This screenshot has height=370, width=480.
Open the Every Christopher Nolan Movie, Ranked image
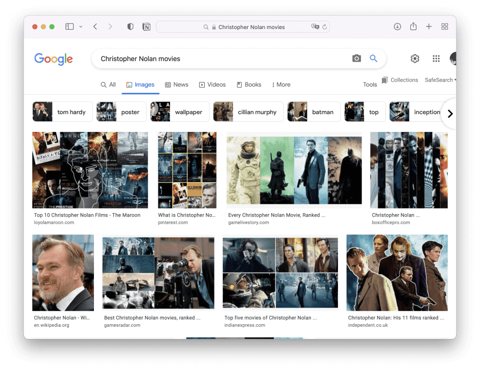point(294,170)
